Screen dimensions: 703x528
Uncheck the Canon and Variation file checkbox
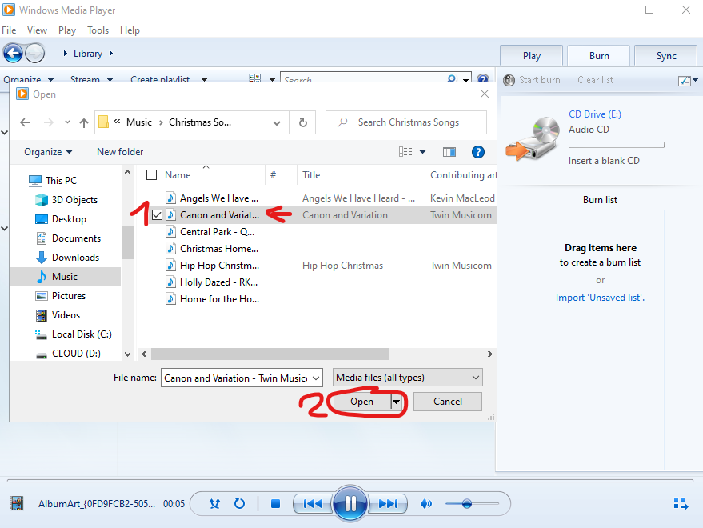(x=157, y=215)
